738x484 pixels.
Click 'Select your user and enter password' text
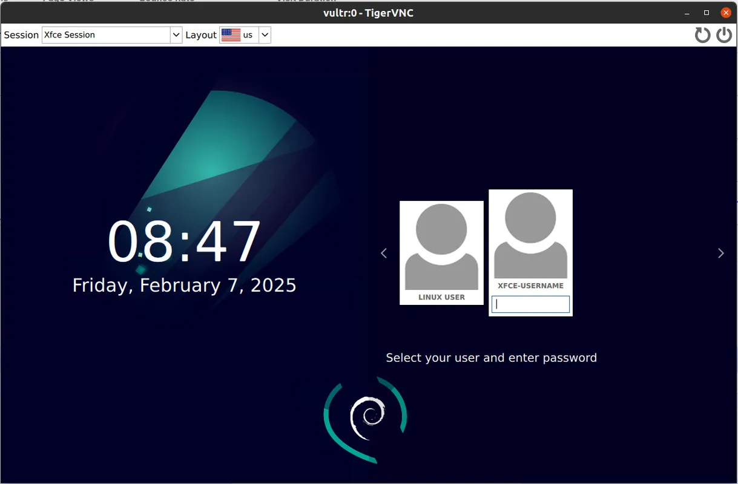[491, 358]
